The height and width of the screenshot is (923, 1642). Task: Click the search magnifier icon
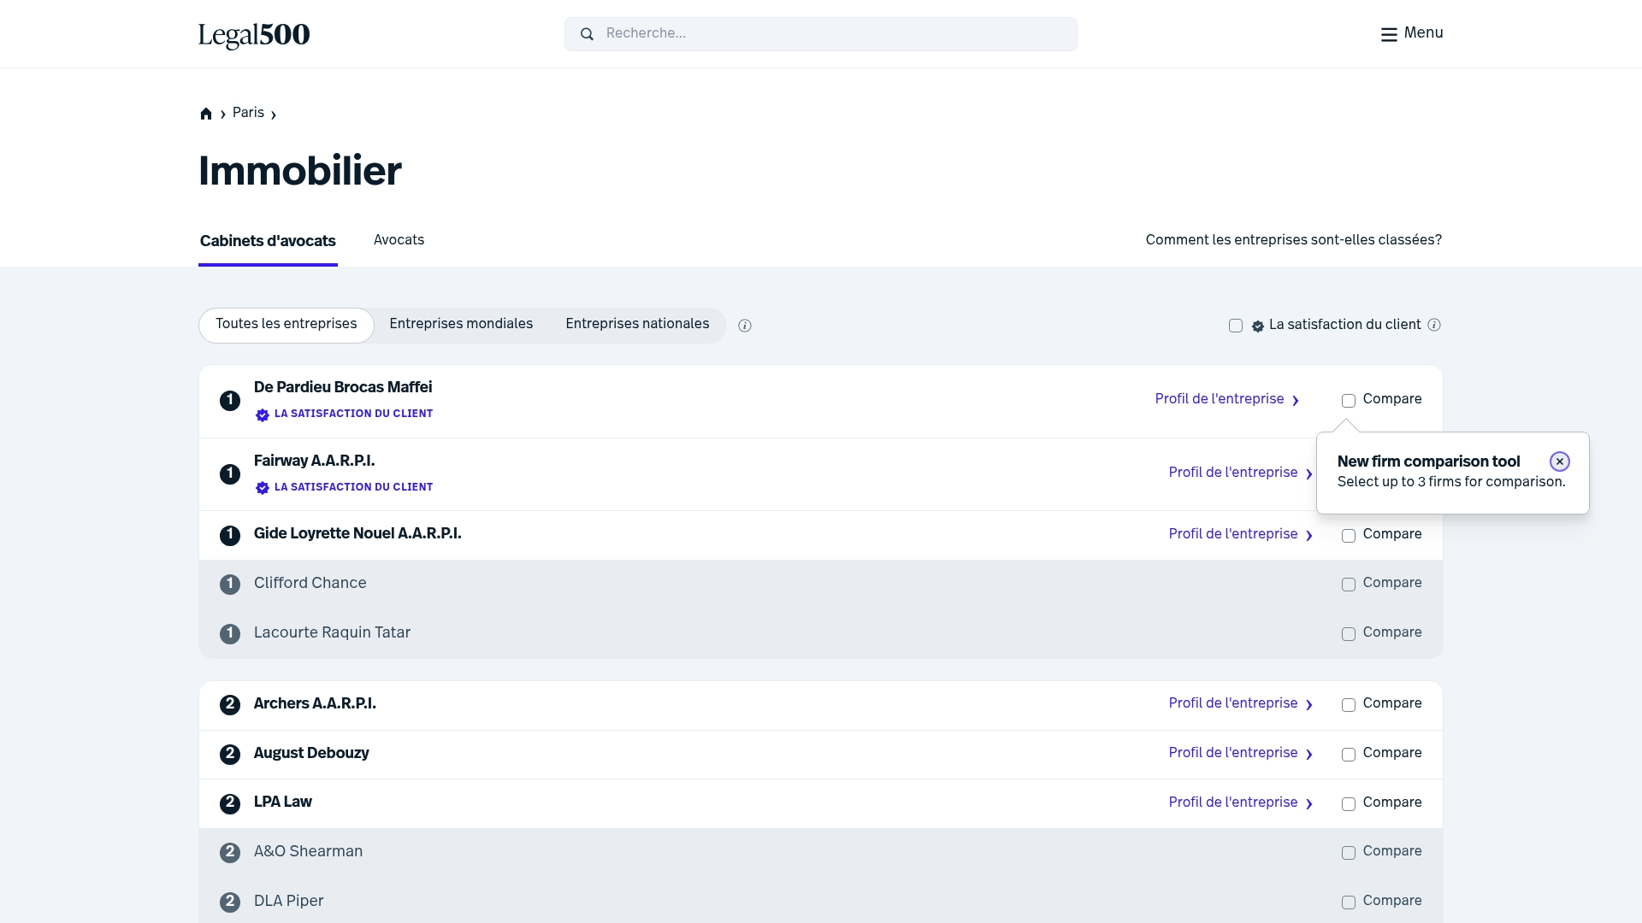(x=587, y=33)
